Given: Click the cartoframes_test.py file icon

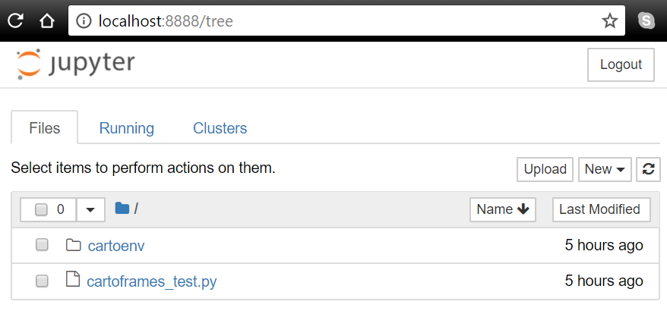Looking at the screenshot, I should [73, 280].
